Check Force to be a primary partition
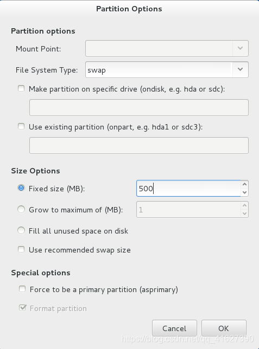 coord(22,289)
